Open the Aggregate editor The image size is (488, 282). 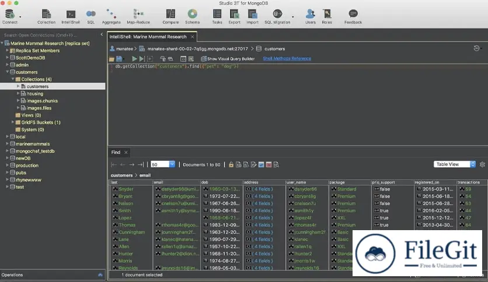click(111, 16)
